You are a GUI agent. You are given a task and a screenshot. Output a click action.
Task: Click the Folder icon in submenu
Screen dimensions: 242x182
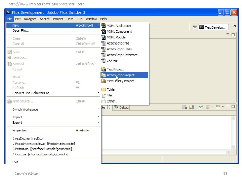tap(104, 89)
